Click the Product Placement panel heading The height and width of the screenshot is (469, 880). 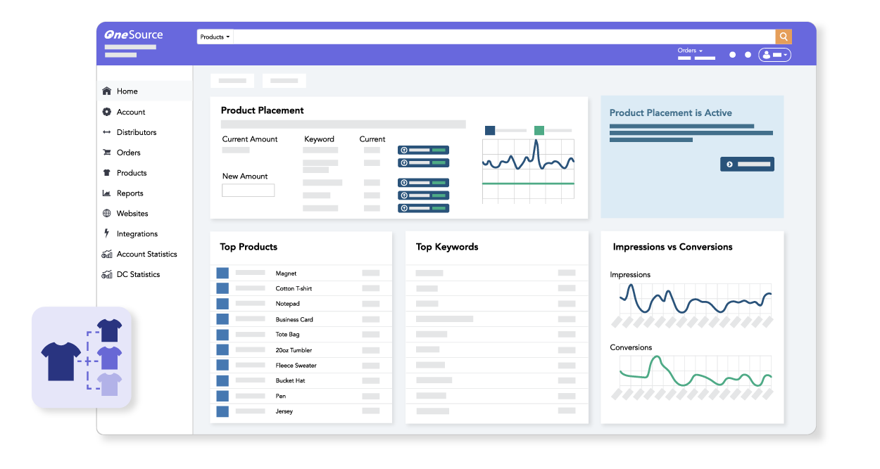pyautogui.click(x=263, y=110)
